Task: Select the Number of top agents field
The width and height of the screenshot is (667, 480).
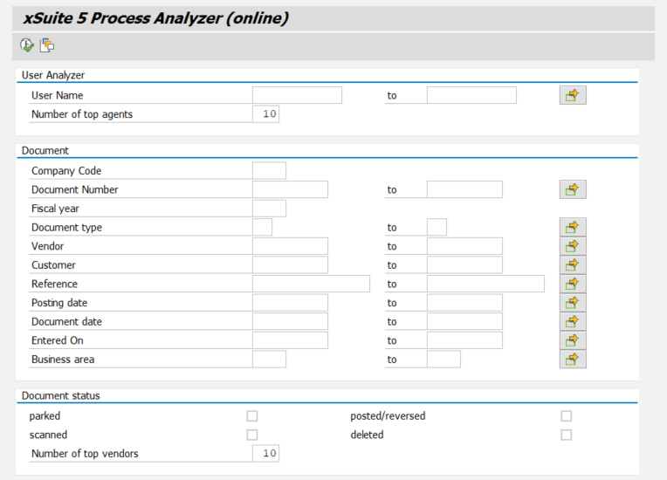Action: [266, 114]
